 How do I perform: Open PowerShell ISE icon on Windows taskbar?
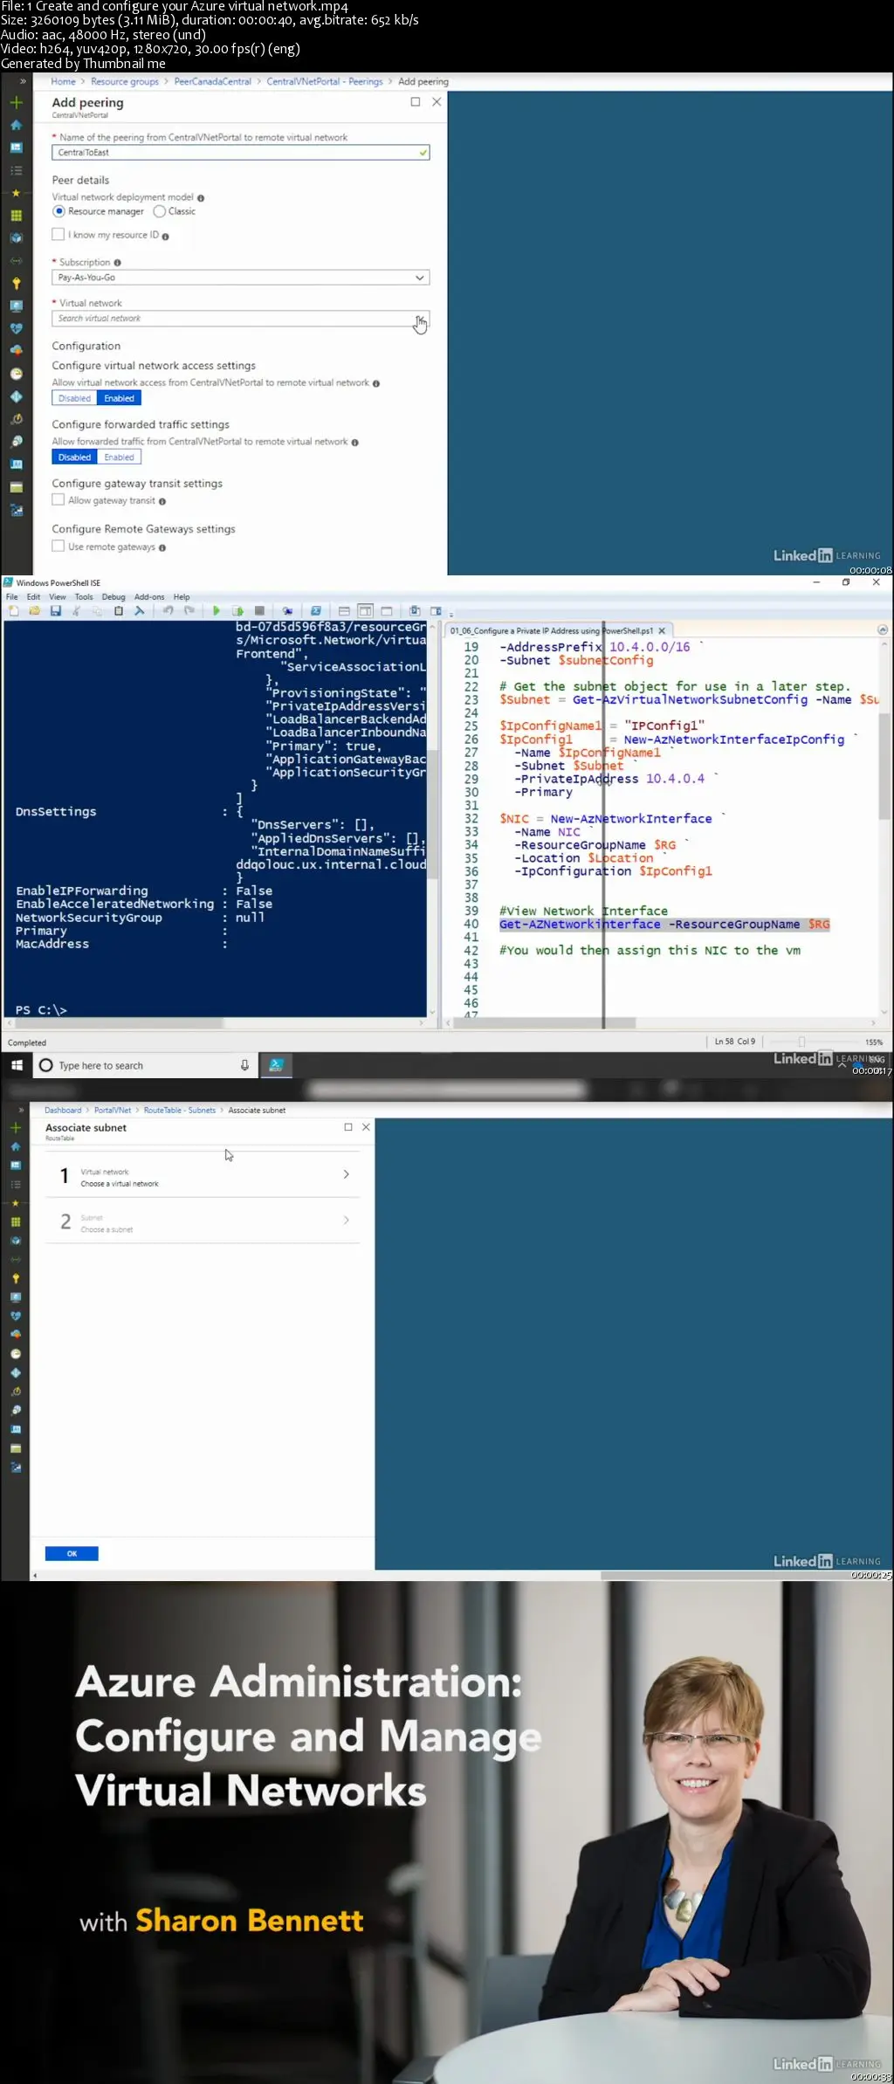(277, 1065)
